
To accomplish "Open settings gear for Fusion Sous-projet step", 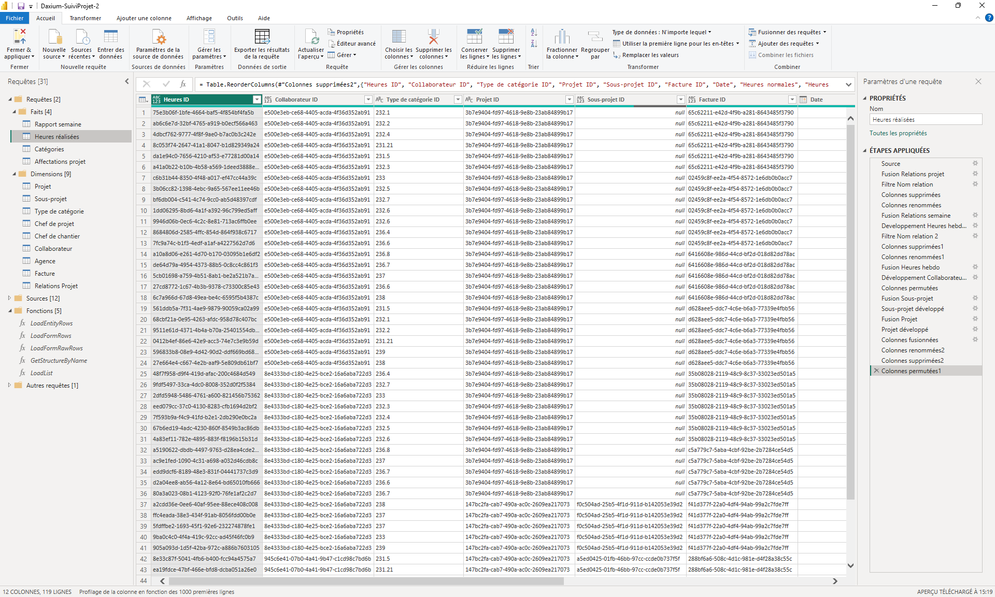I will (x=976, y=298).
